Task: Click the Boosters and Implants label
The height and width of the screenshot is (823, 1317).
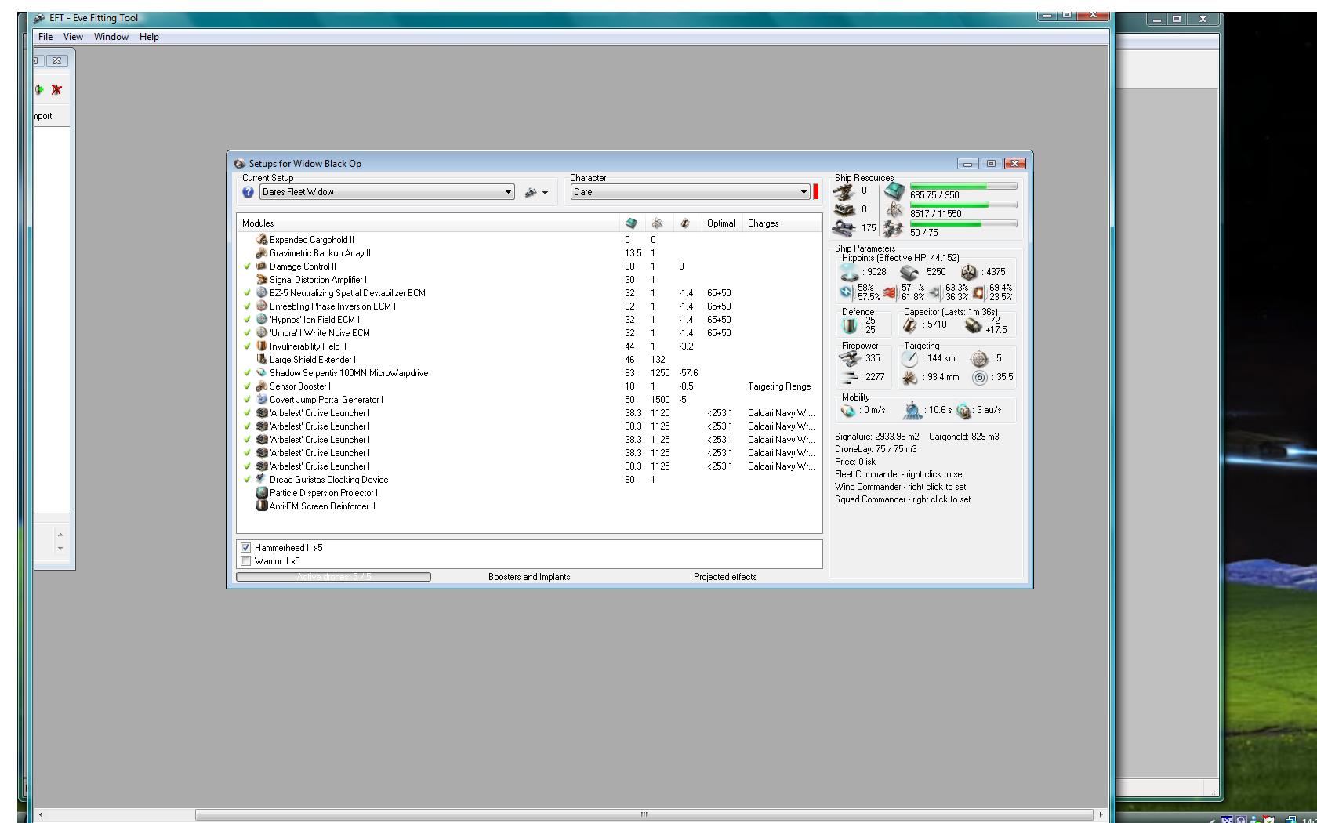Action: point(529,577)
